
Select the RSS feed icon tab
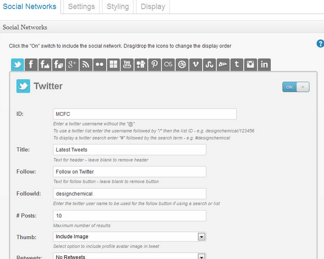coord(86,65)
